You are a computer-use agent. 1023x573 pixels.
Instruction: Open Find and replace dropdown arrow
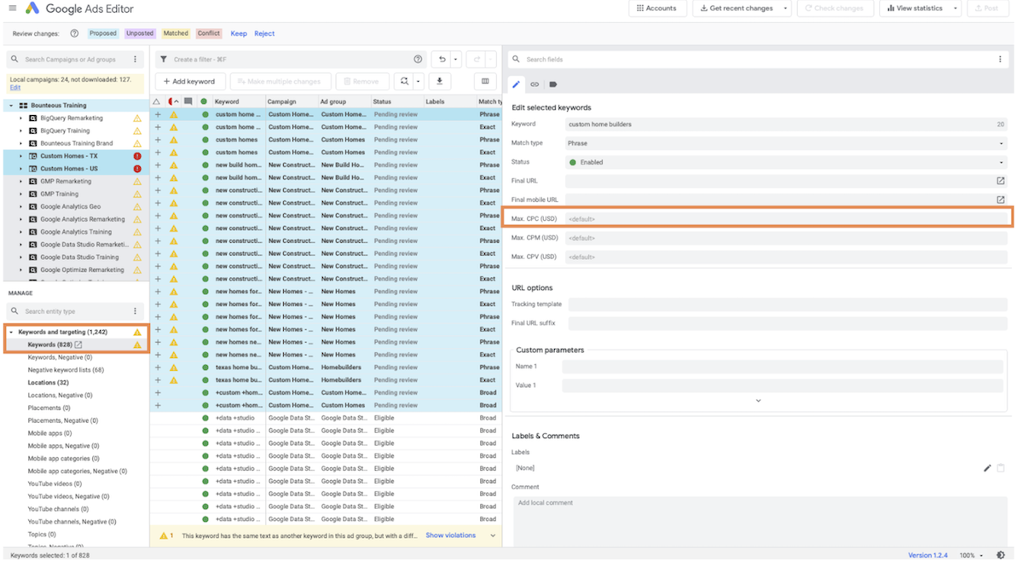[x=418, y=82]
